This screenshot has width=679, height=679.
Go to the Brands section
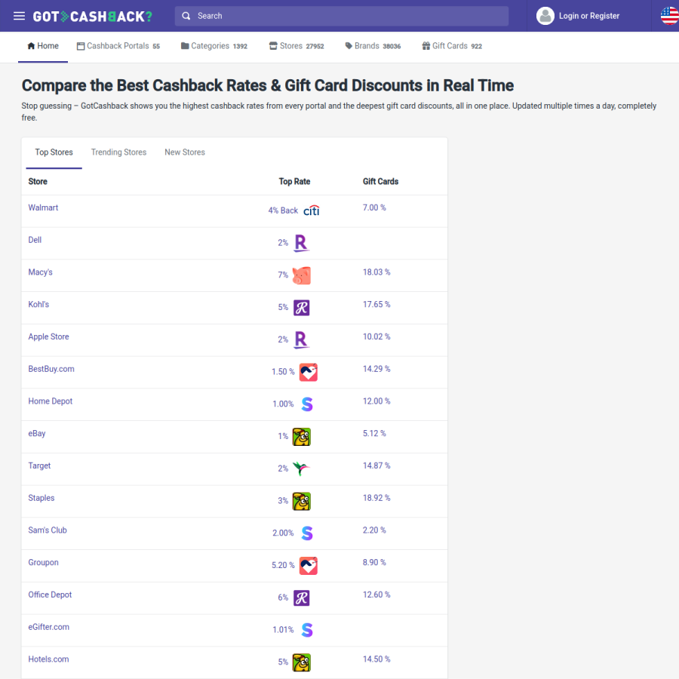click(x=373, y=46)
